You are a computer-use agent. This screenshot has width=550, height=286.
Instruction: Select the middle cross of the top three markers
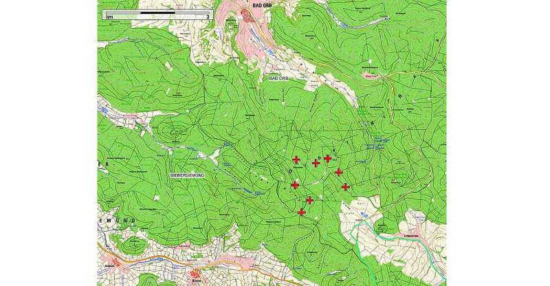[x=316, y=163]
